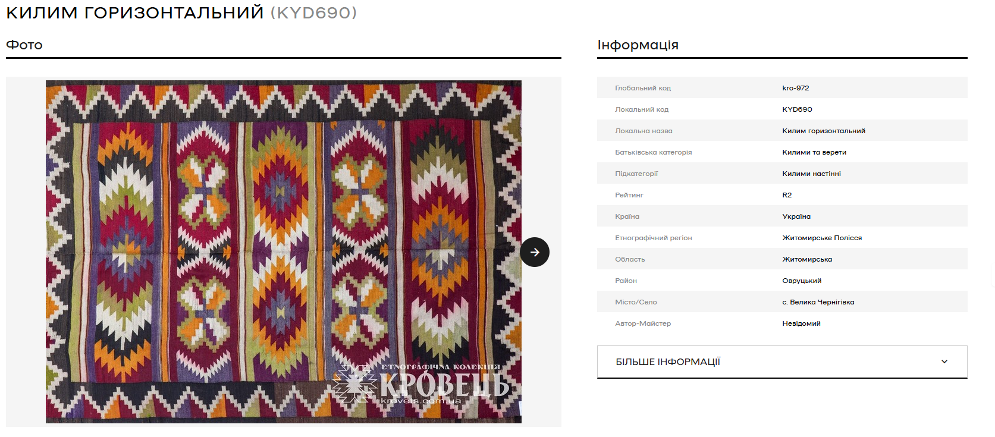Click the Житомирське Полісся region value
Viewport: 995px width, 437px height.
[x=822, y=238]
